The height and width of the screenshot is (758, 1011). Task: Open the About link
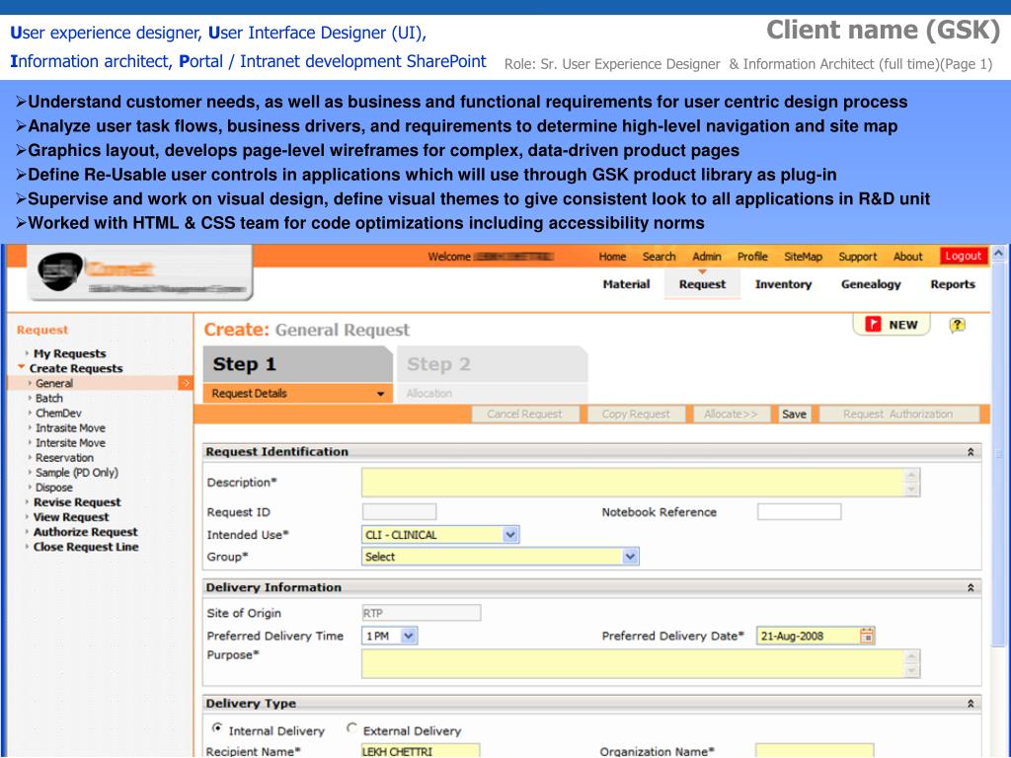tap(908, 257)
